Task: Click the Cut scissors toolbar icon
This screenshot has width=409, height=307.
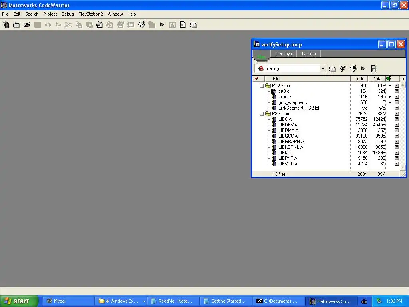Action: tap(68, 25)
